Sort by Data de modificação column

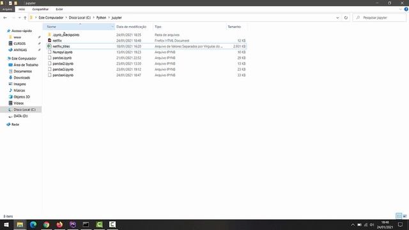[131, 27]
